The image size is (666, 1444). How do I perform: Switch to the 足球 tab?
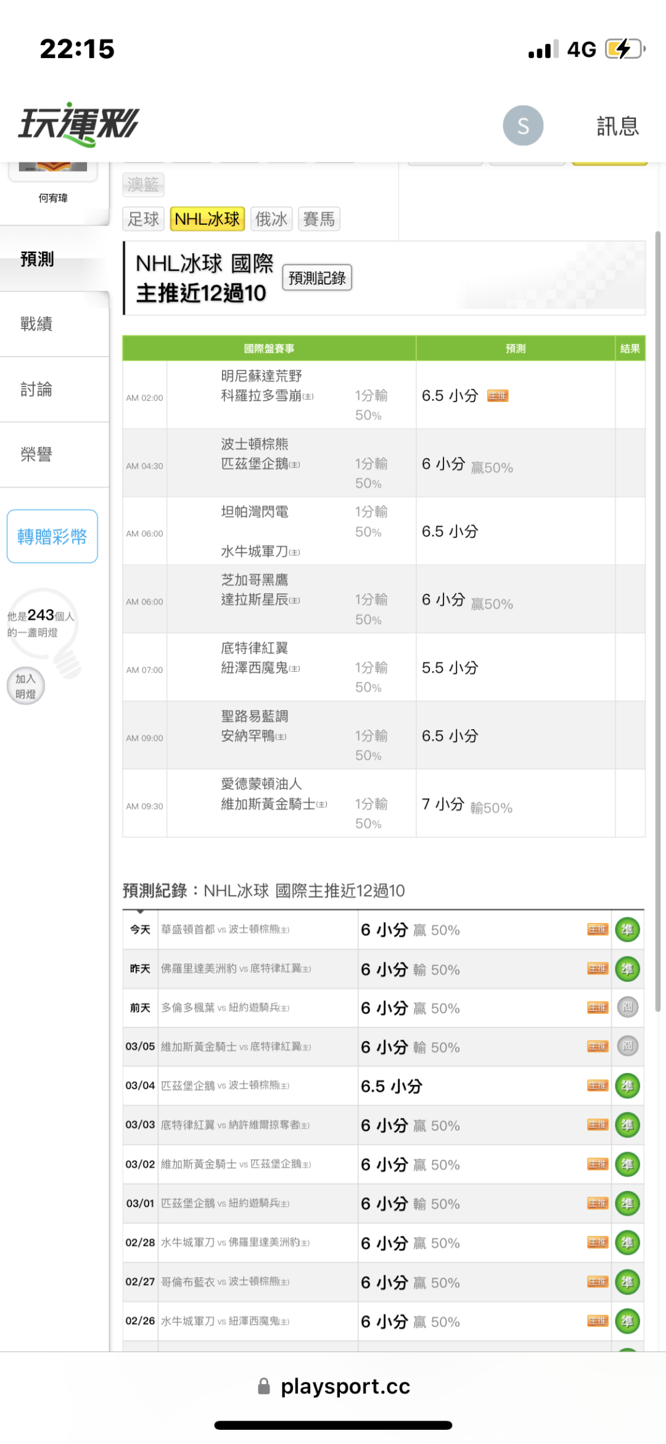(143, 219)
